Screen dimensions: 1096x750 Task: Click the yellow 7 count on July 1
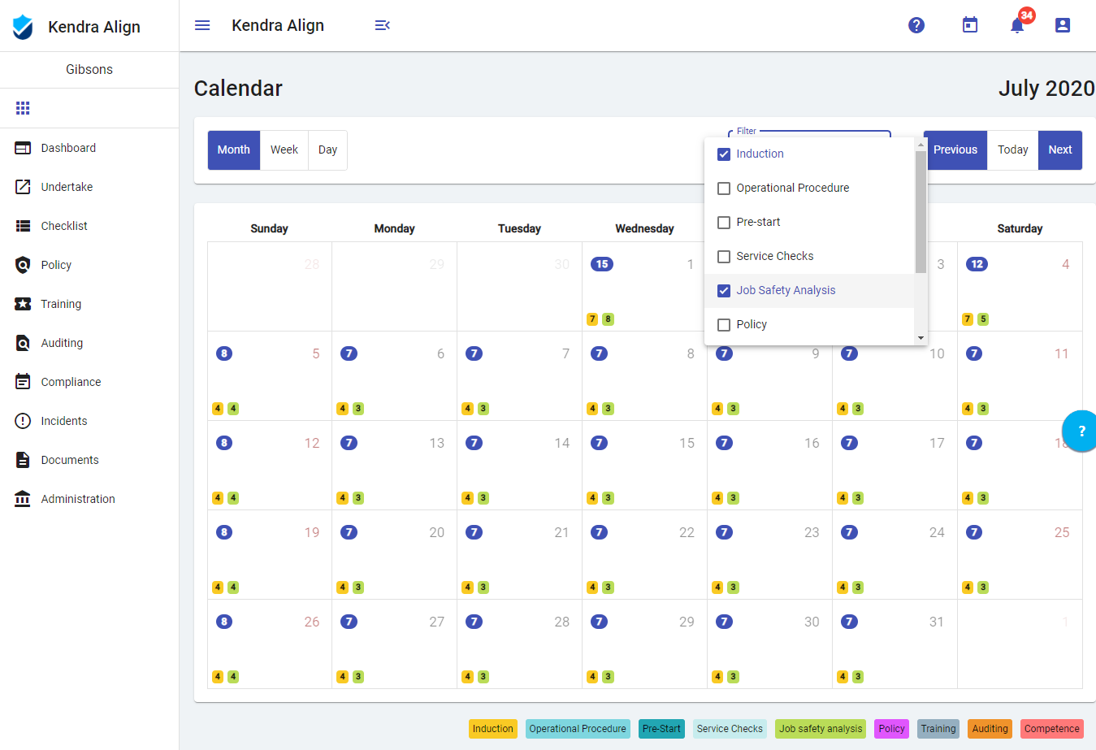(592, 319)
